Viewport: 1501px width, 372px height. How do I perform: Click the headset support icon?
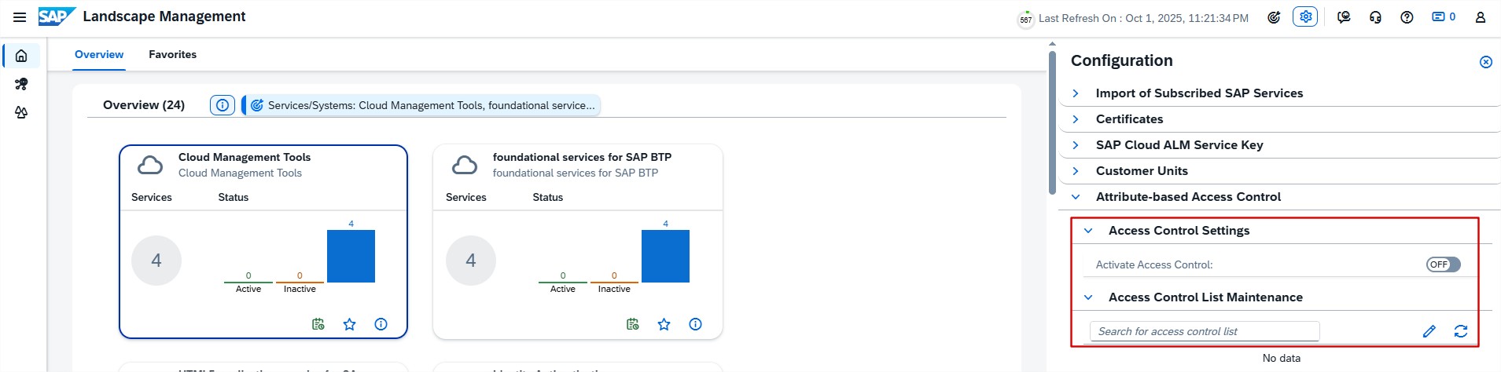tap(1375, 16)
